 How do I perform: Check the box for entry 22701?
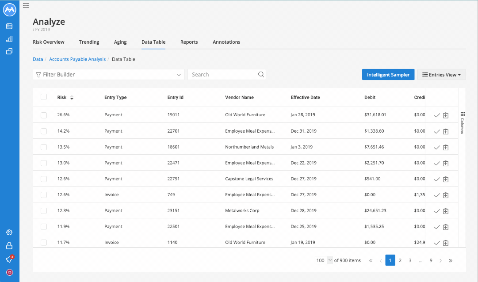(x=44, y=131)
